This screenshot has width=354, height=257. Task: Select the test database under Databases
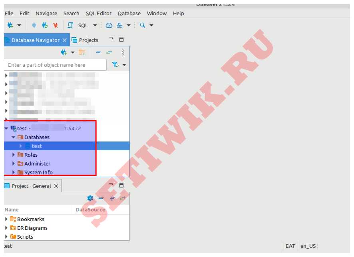tap(37, 146)
